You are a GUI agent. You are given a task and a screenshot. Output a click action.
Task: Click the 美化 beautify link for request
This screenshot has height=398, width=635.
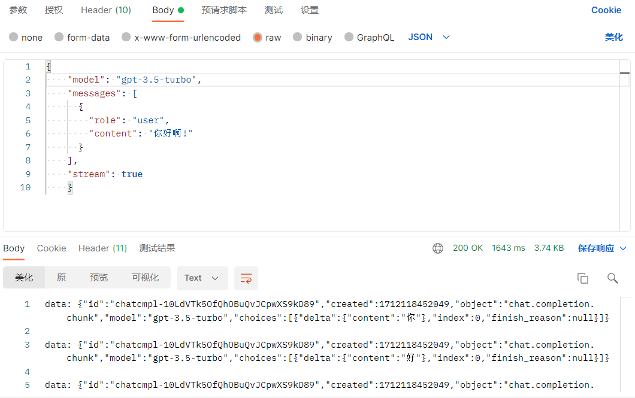pyautogui.click(x=614, y=37)
